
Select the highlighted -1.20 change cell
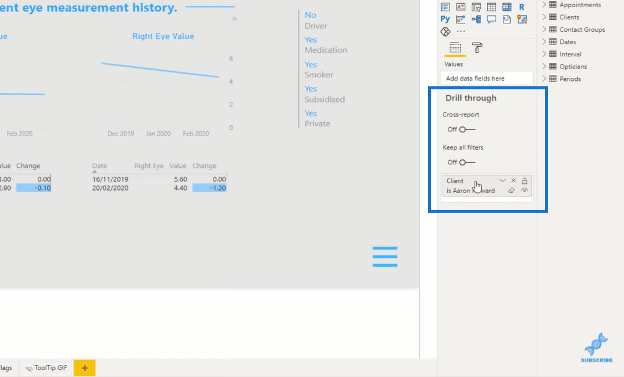click(x=209, y=188)
